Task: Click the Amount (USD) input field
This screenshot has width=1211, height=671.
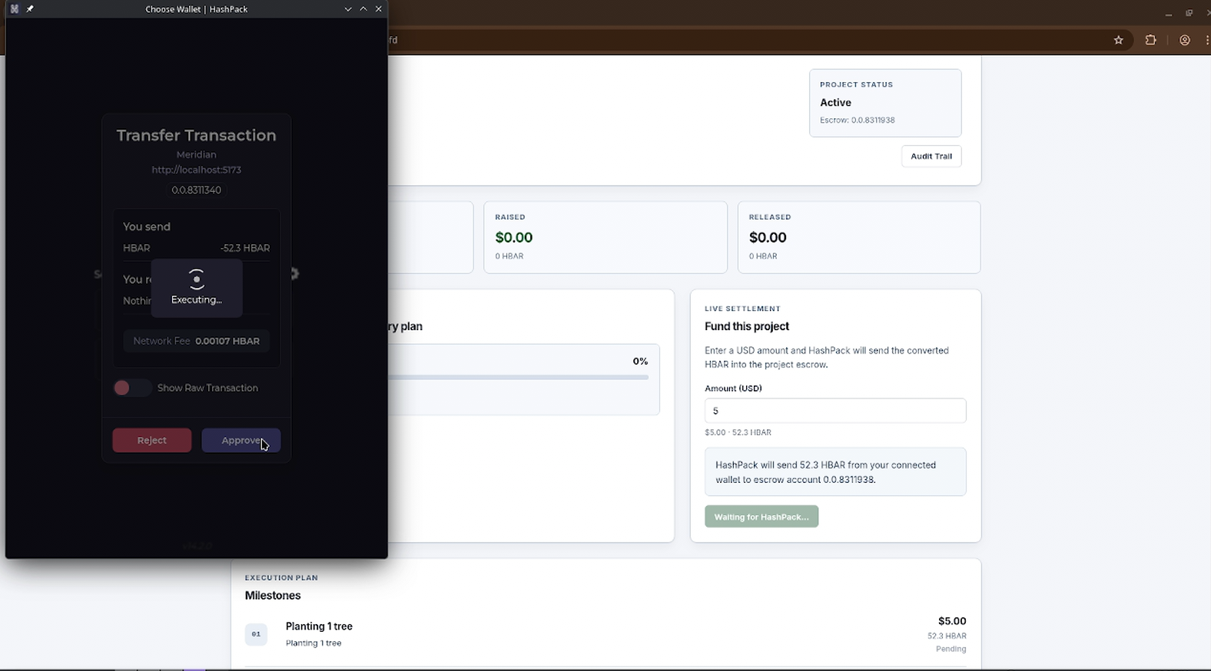Action: (x=835, y=411)
